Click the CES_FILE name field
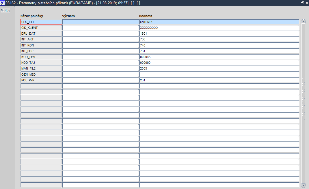This screenshot has height=189, width=309. [41, 22]
